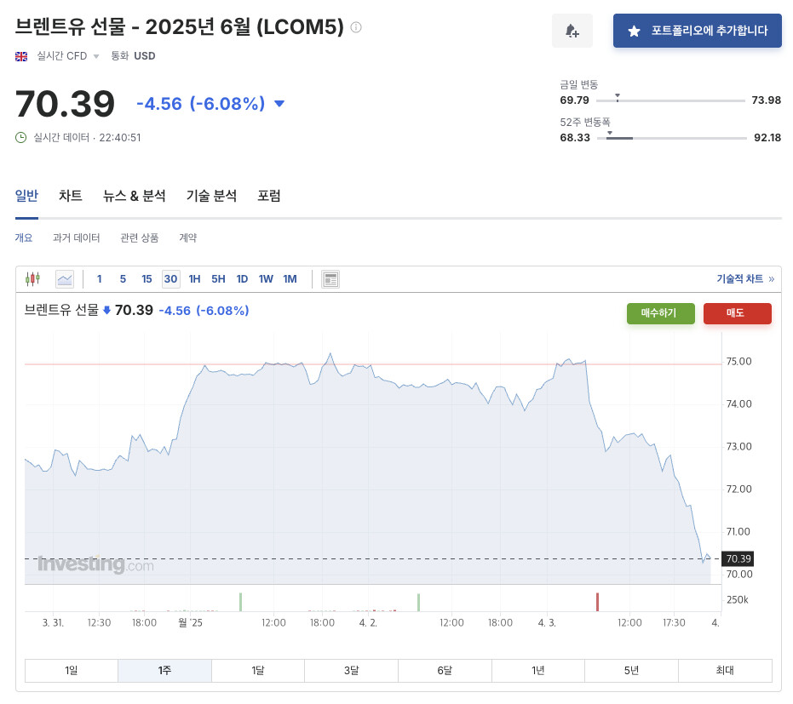Image resolution: width=793 pixels, height=704 pixels.
Task: Switch chart to area view icon
Action: click(65, 278)
